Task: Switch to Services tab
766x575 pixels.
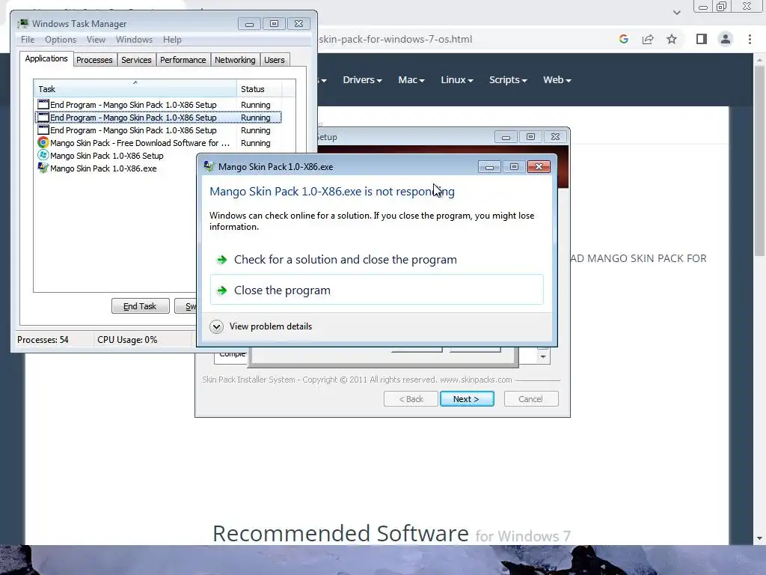Action: pos(136,60)
